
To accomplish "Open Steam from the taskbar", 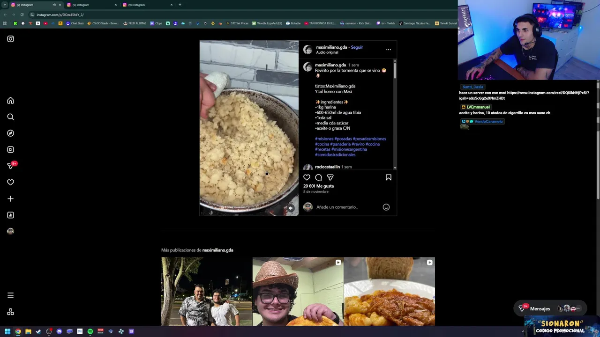I will 38,331.
